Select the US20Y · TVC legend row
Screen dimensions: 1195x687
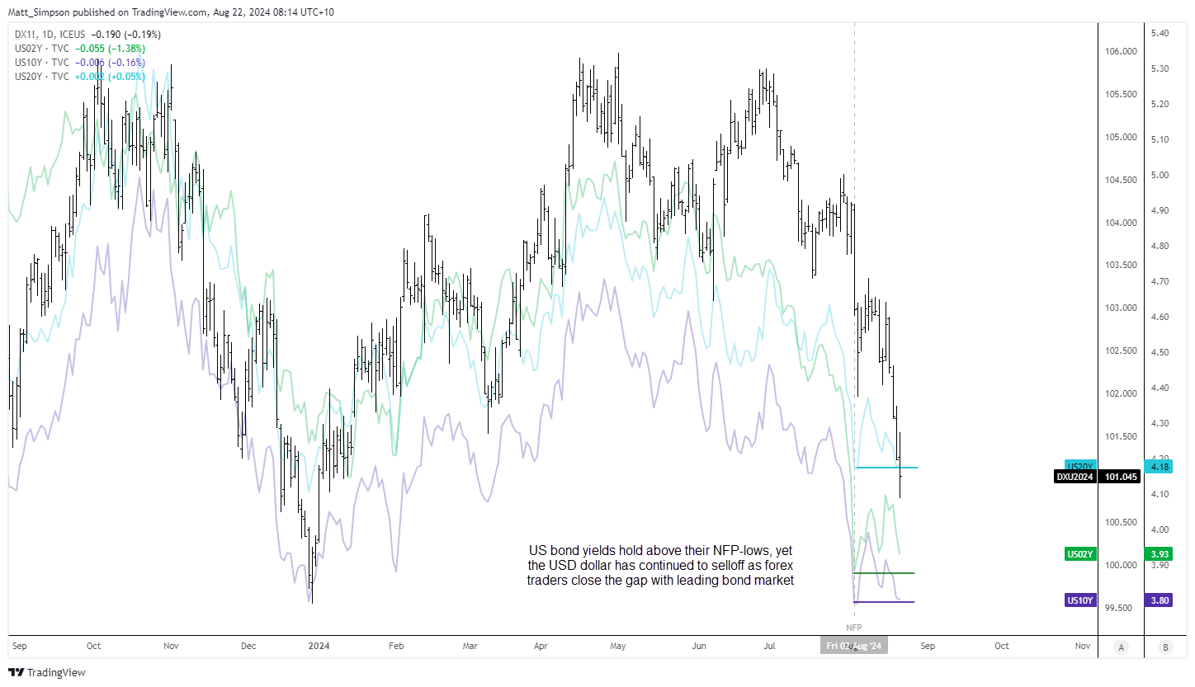point(80,77)
